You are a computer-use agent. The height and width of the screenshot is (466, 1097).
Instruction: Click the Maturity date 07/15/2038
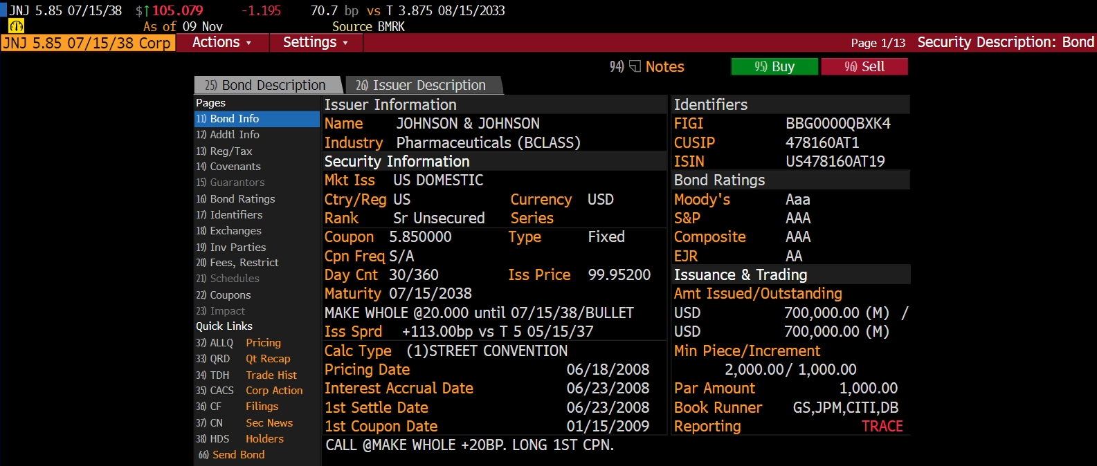coord(430,293)
